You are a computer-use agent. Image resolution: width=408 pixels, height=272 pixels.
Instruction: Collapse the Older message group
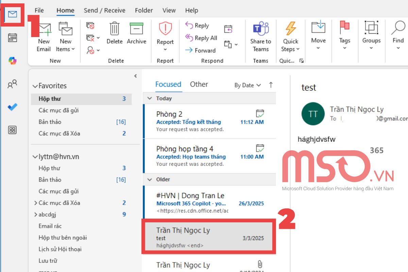(x=149, y=179)
